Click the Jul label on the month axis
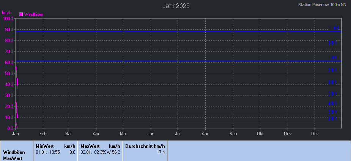Screen dimensions: 351x161 [x=178, y=134]
